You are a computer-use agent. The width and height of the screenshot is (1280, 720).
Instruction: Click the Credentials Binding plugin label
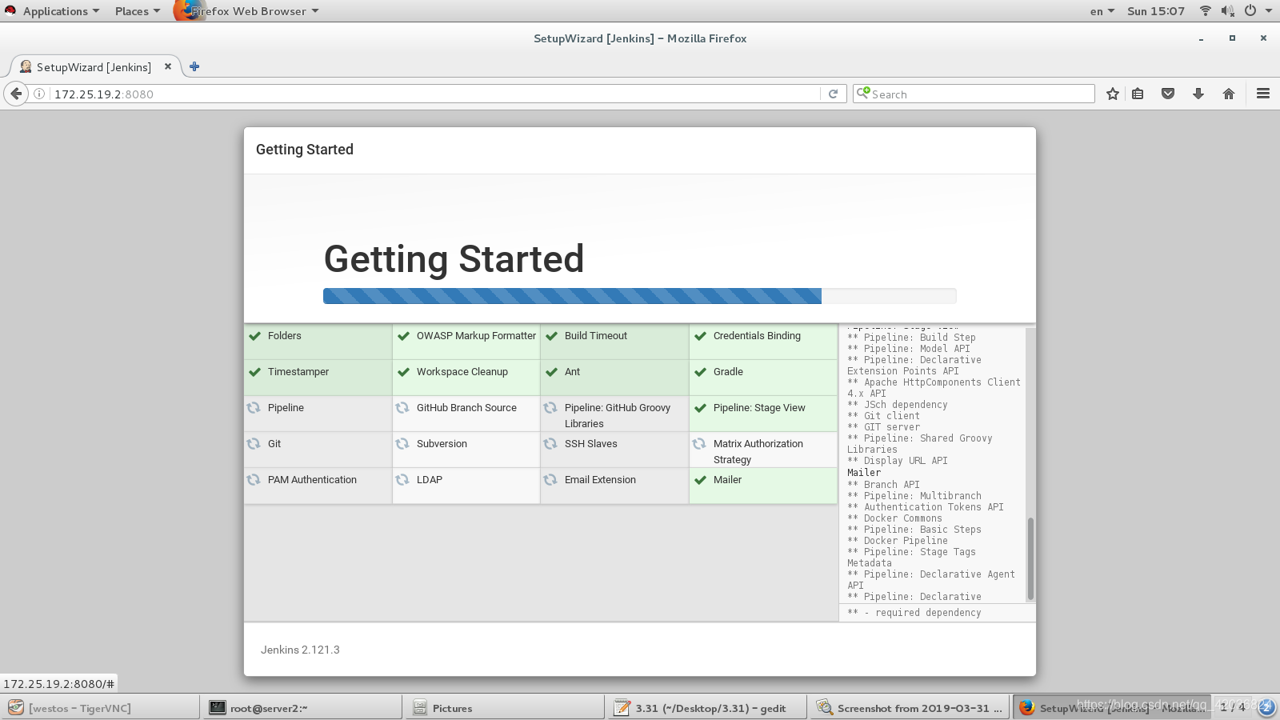(x=757, y=336)
